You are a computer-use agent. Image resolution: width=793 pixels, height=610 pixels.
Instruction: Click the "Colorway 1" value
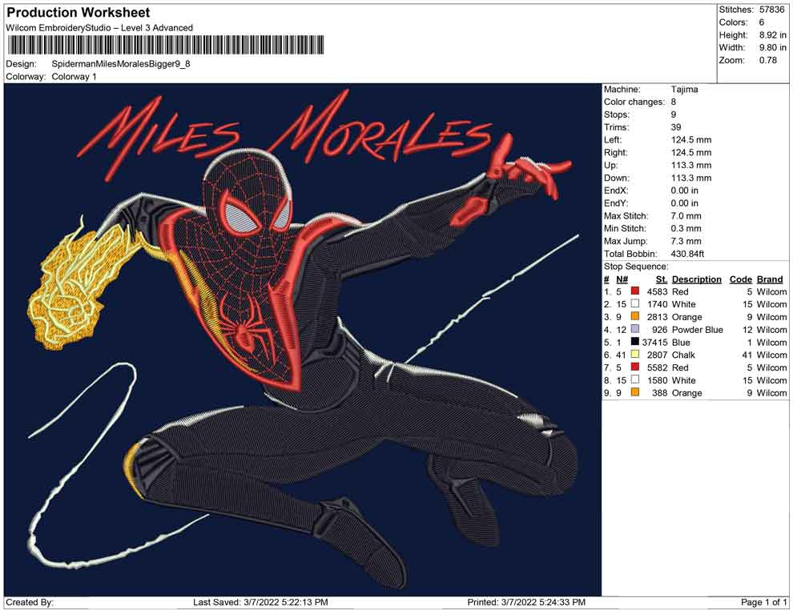(x=74, y=77)
